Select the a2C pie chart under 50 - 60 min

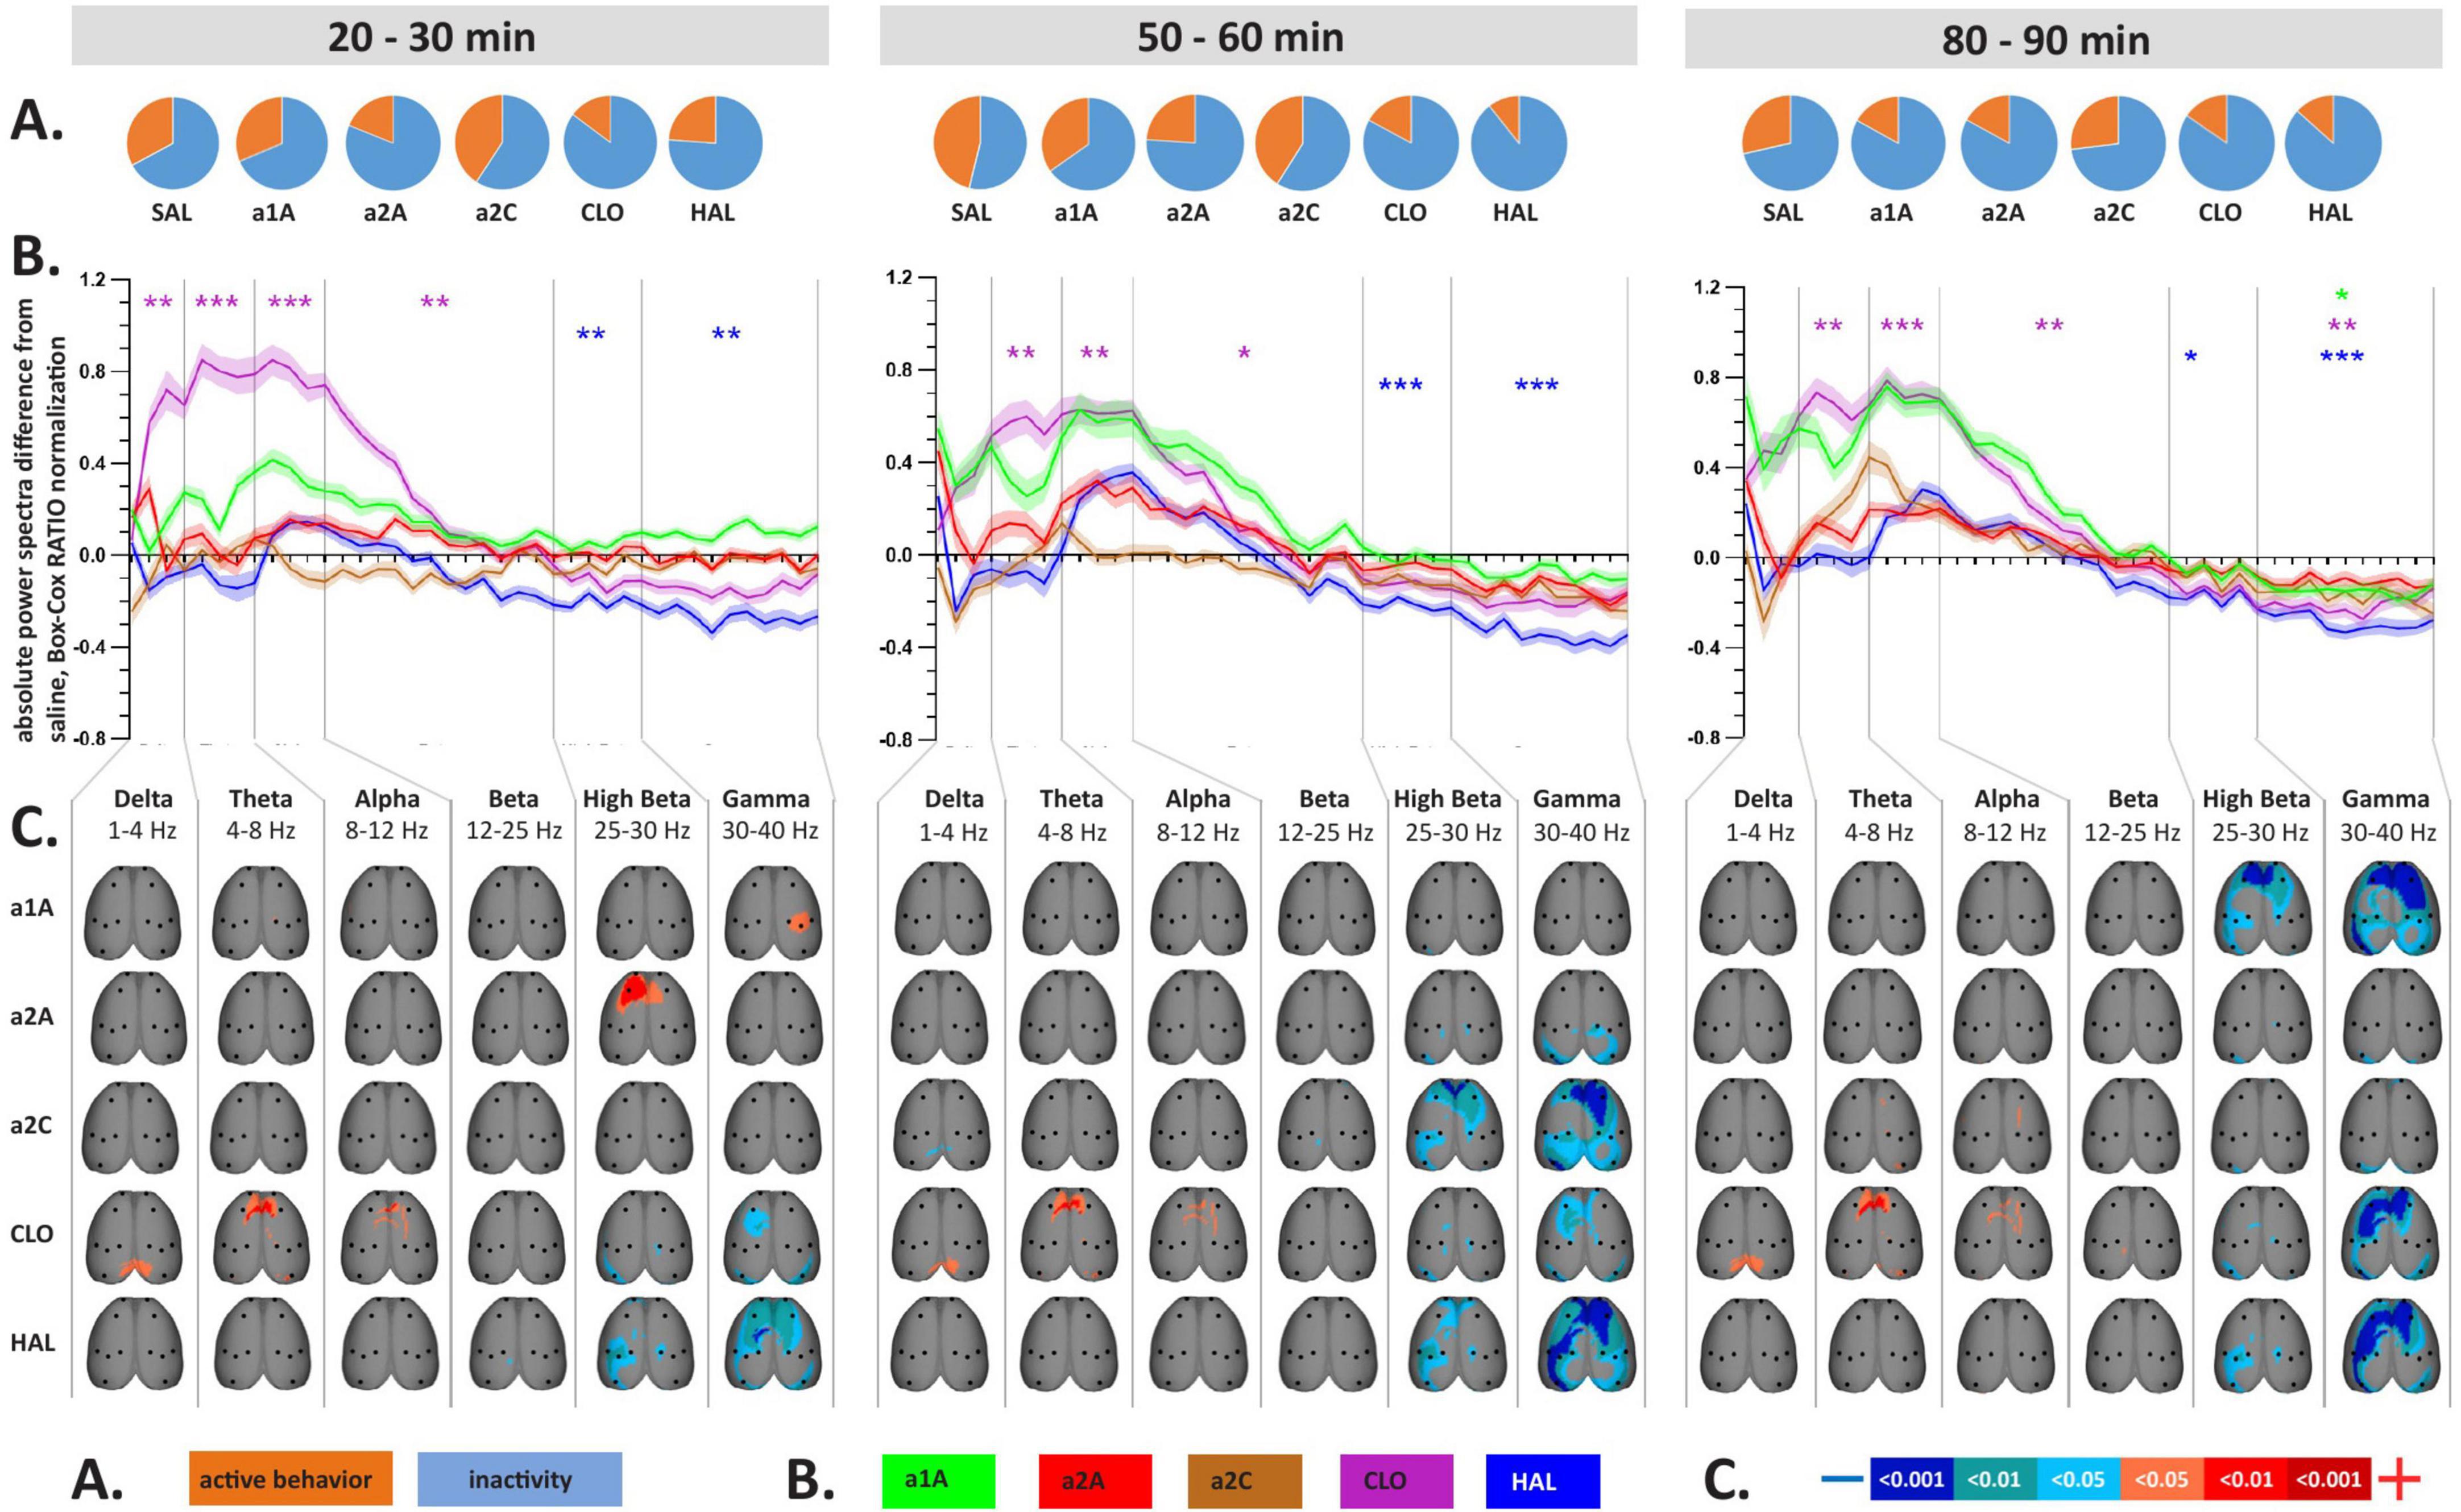(x=1303, y=143)
